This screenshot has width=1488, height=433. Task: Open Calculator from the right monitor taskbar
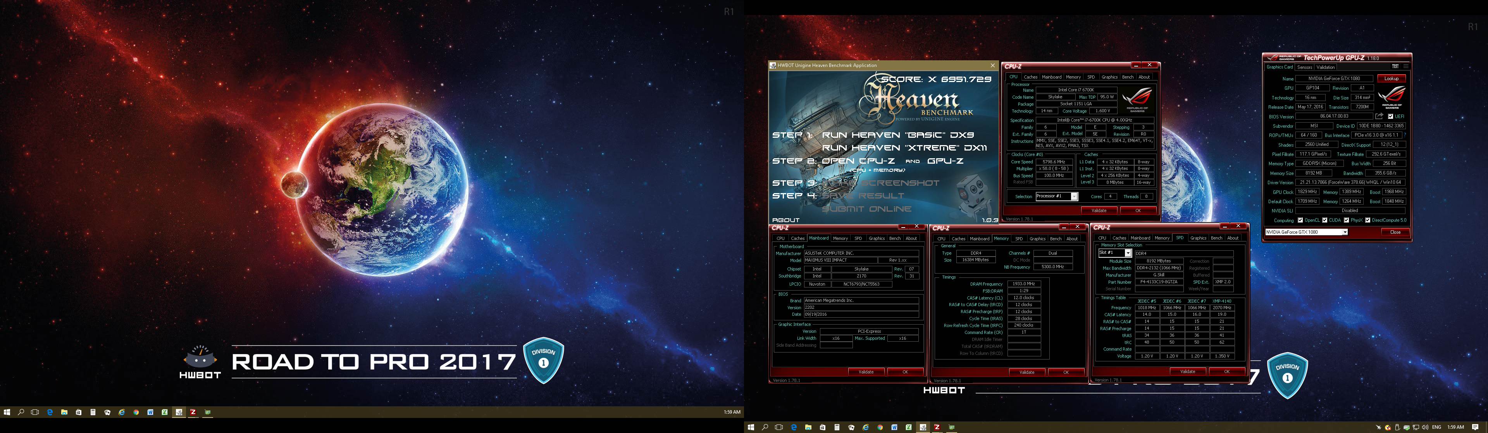point(837,427)
